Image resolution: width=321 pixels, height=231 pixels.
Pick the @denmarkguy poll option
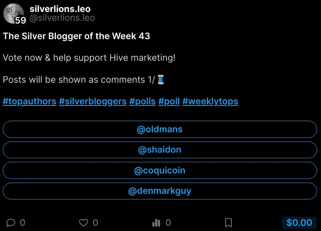pyautogui.click(x=160, y=191)
